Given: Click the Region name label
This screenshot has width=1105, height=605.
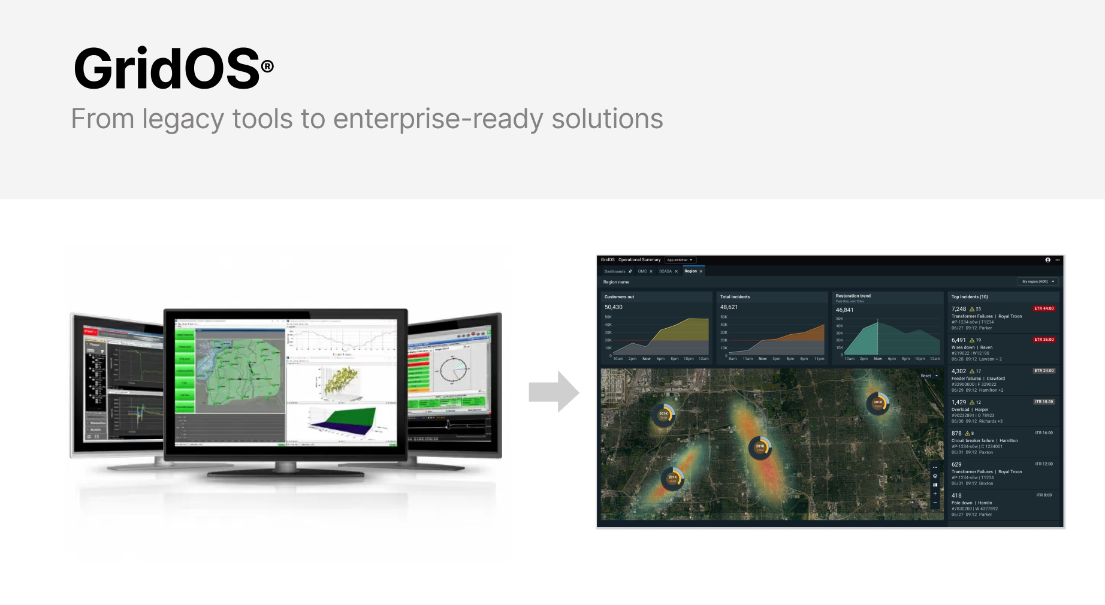Looking at the screenshot, I should 616,282.
